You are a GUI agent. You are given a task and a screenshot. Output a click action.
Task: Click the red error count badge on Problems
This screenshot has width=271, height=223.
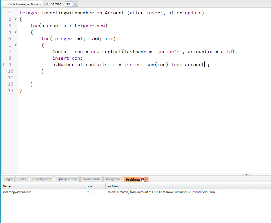pyautogui.click(x=143, y=179)
